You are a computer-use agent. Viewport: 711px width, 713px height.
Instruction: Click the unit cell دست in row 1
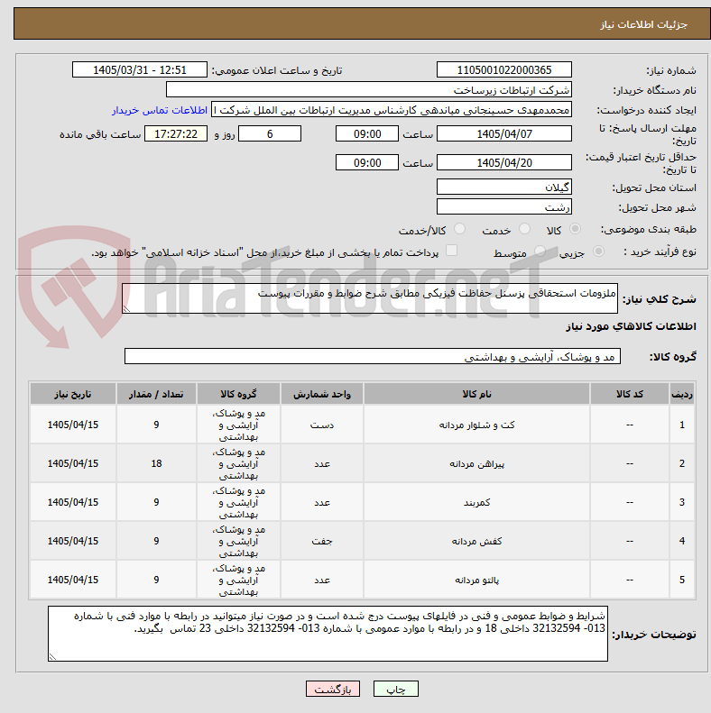point(322,425)
